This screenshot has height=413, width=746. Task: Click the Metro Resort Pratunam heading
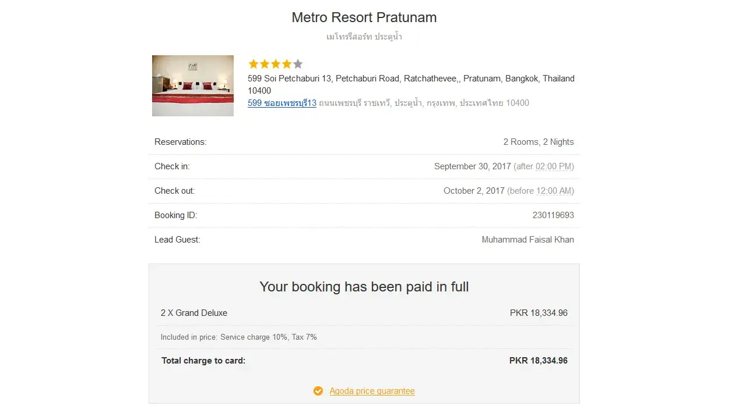(364, 17)
